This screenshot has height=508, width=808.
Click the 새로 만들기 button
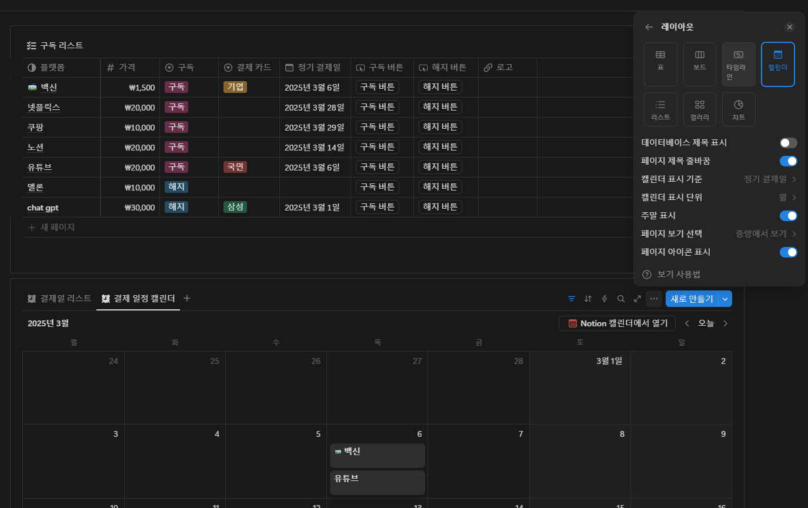[692, 299]
